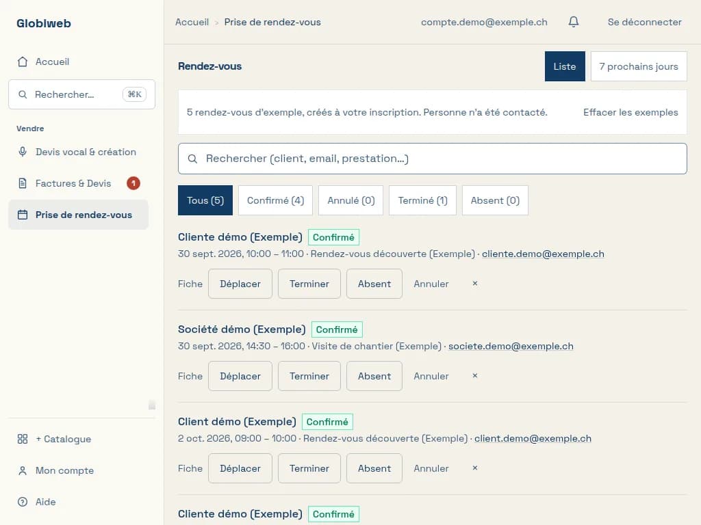The height and width of the screenshot is (525, 701).
Task: Open the societe.demo@exemple.ch email link
Action: point(511,346)
